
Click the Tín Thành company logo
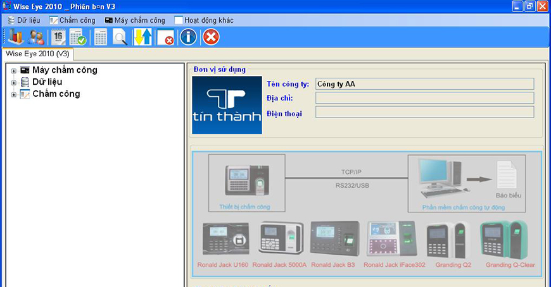[227, 105]
